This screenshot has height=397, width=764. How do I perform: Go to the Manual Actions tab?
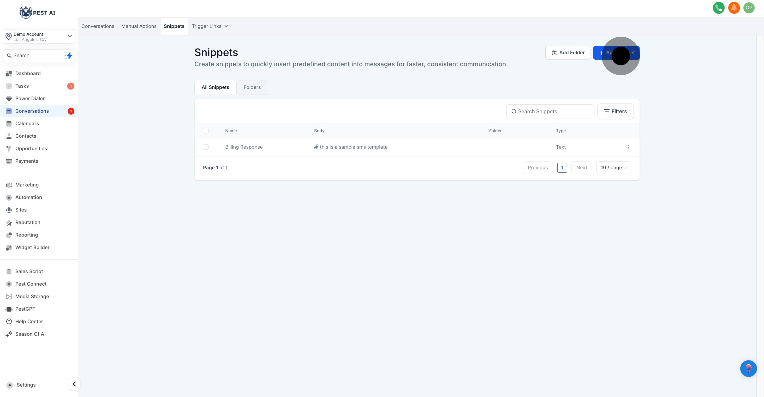pos(139,26)
